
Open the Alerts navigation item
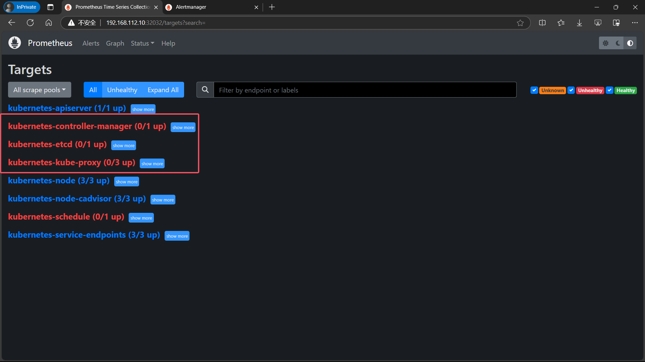pyautogui.click(x=91, y=43)
